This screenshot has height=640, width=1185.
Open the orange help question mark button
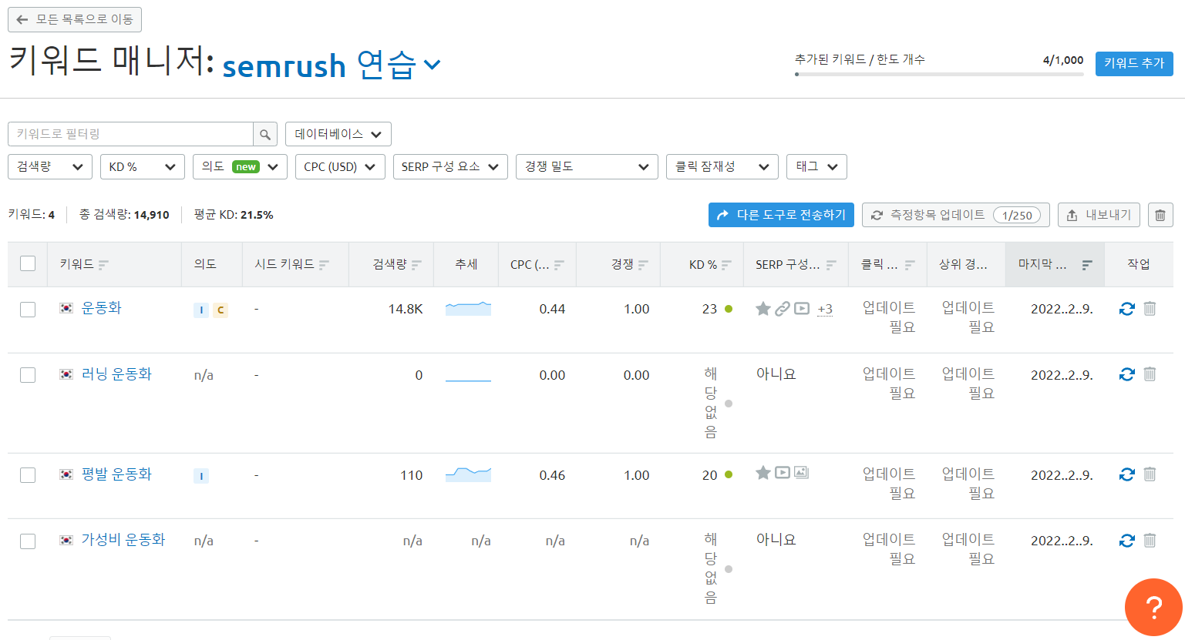tap(1153, 608)
